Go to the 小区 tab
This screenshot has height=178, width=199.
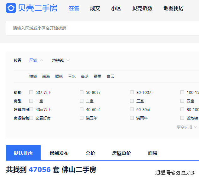(116, 8)
